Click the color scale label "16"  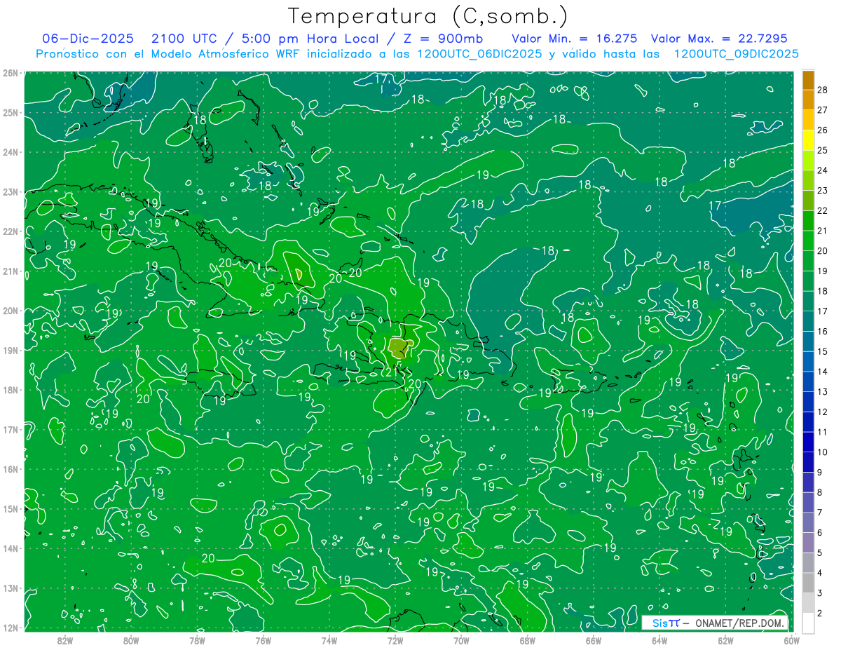823,331
